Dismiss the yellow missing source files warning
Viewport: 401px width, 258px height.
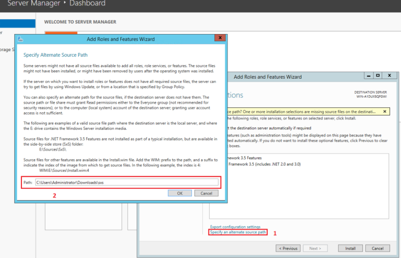(x=385, y=112)
